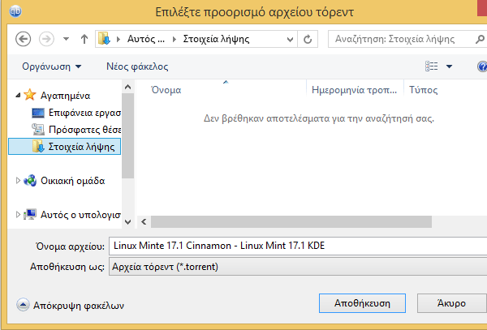
Task: Click the 'Αυτός ...' breadcrumb
Action: click(x=146, y=39)
